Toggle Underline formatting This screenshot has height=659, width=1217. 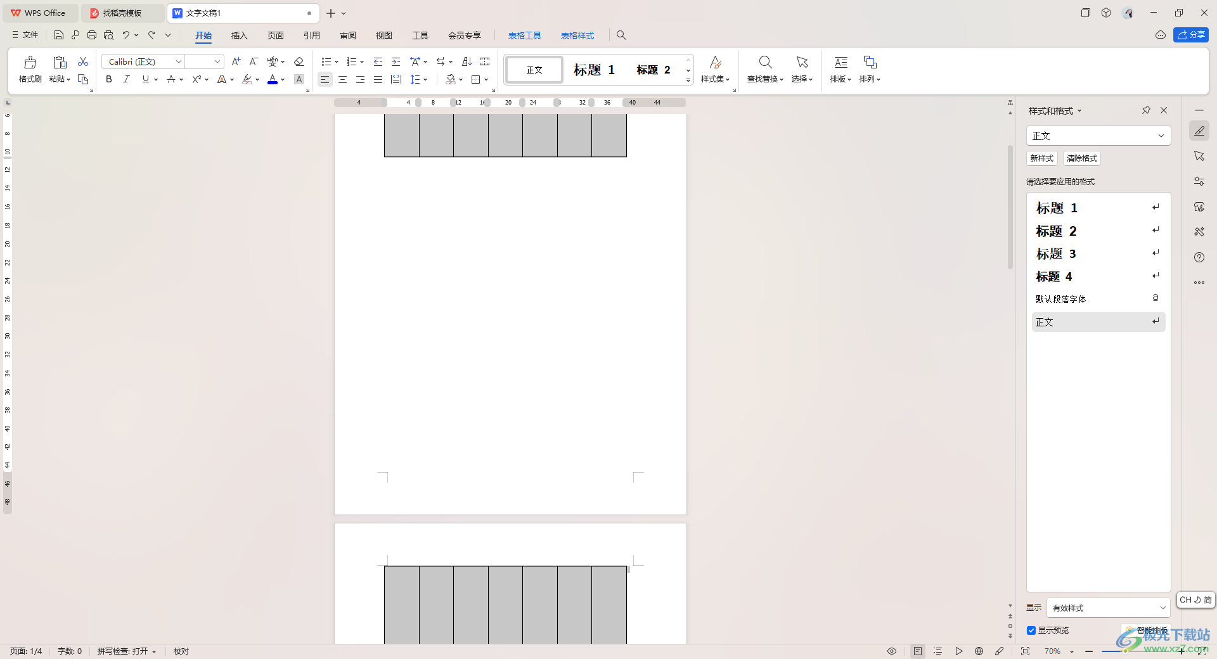[x=146, y=79]
